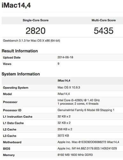The height and width of the screenshot is (160, 123).
Task: Select the Motherboard Mac-81E3E92DD6088272 text
Action: click(88, 142)
